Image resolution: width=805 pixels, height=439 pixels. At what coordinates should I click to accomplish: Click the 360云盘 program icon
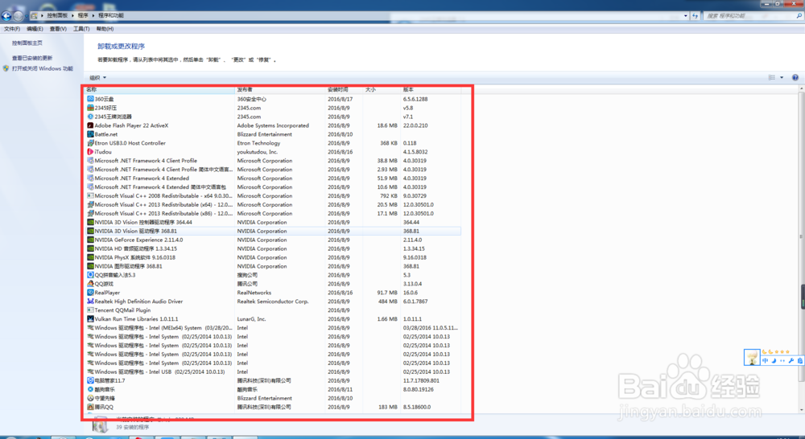90,99
